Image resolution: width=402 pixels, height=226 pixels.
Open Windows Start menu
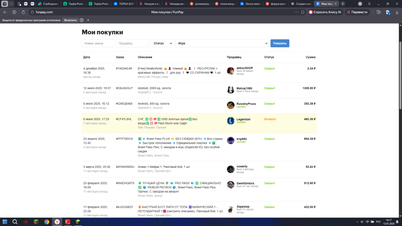coord(5,222)
